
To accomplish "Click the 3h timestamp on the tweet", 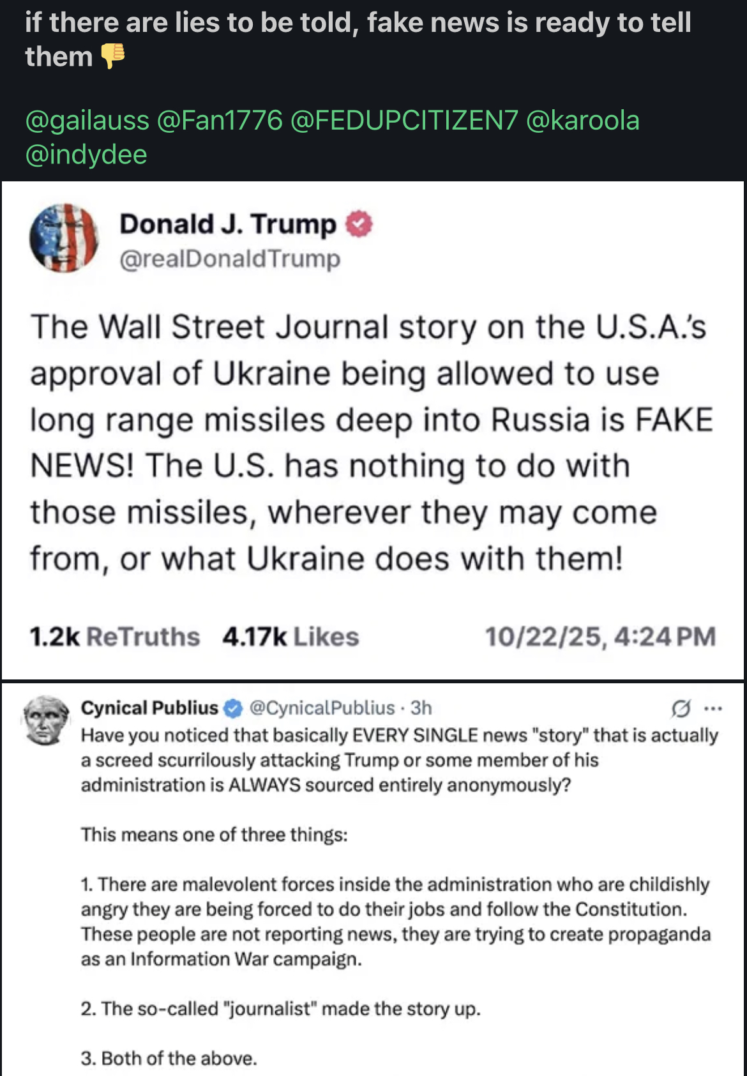I will point(421,708).
